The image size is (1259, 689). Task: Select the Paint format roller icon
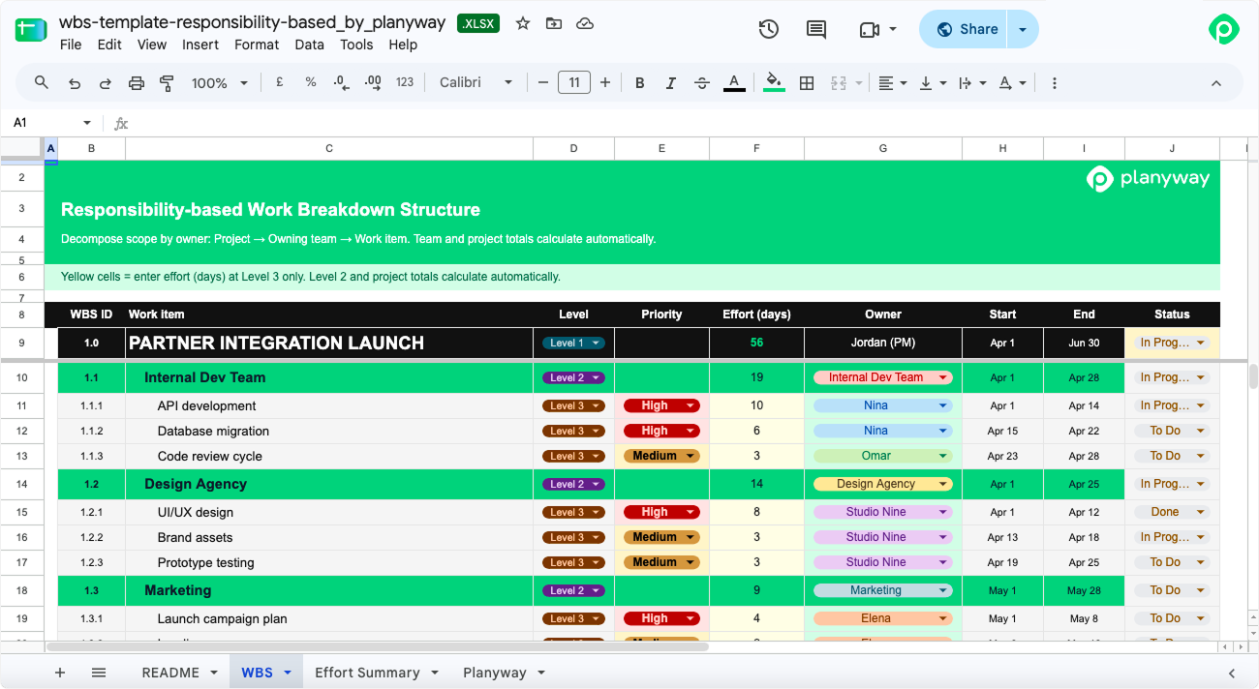[x=167, y=83]
